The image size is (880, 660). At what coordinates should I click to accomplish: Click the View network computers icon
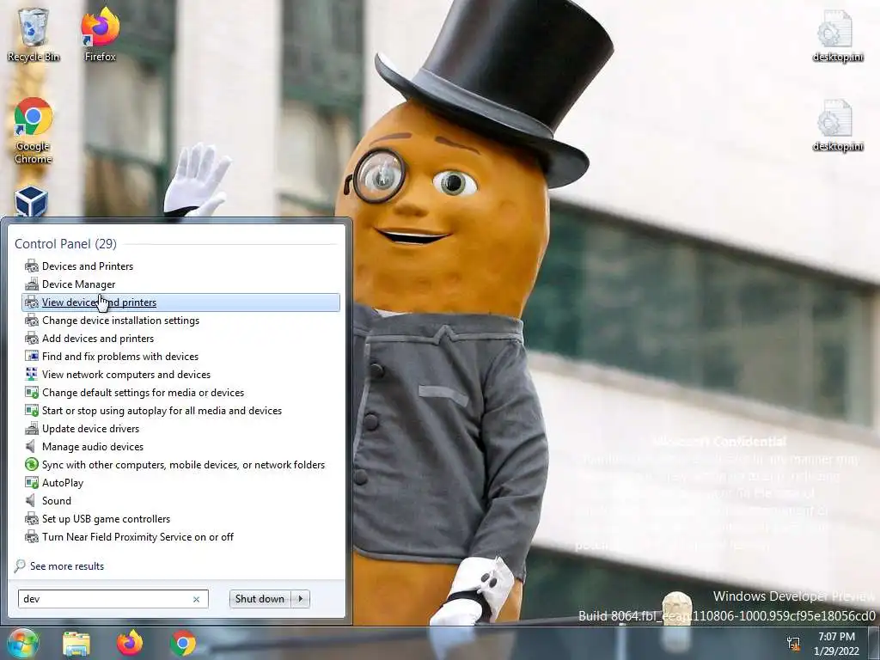tap(32, 375)
